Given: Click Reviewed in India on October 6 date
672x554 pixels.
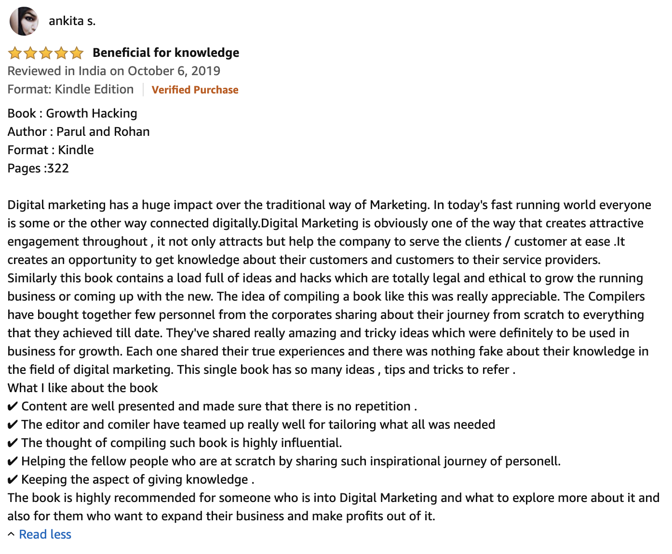Looking at the screenshot, I should [114, 71].
